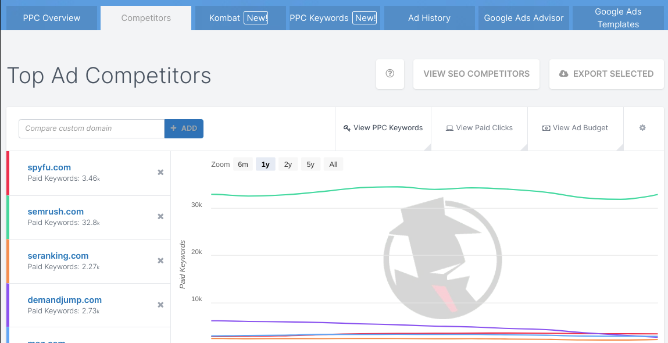Click the laptop icon beside View Paid Clicks

pyautogui.click(x=449, y=128)
